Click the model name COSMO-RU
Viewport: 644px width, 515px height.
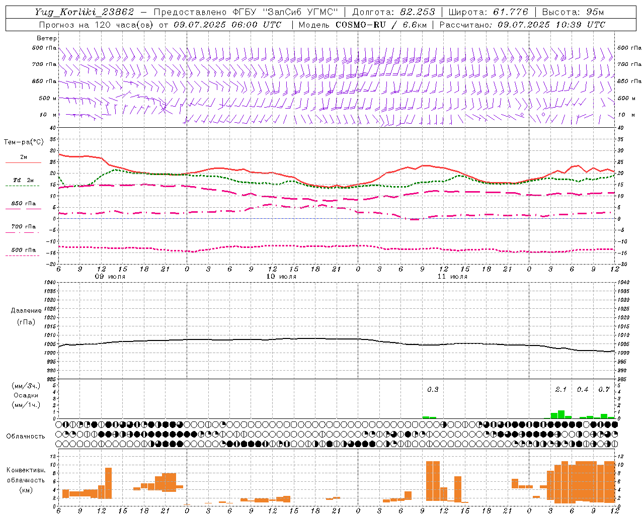click(361, 25)
